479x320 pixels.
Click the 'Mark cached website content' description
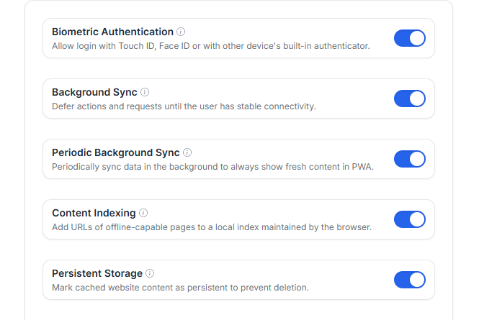(180, 288)
